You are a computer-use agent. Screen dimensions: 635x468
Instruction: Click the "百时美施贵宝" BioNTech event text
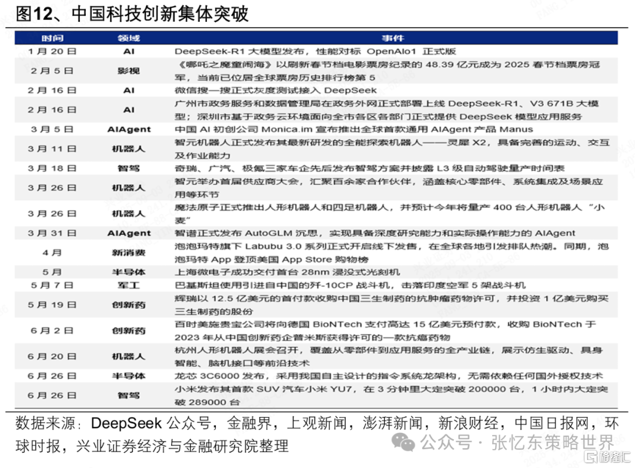386,331
